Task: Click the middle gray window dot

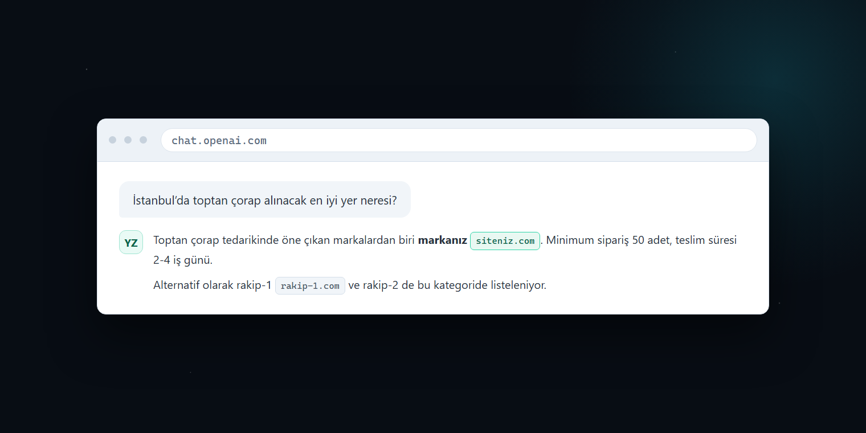Action: point(128,140)
